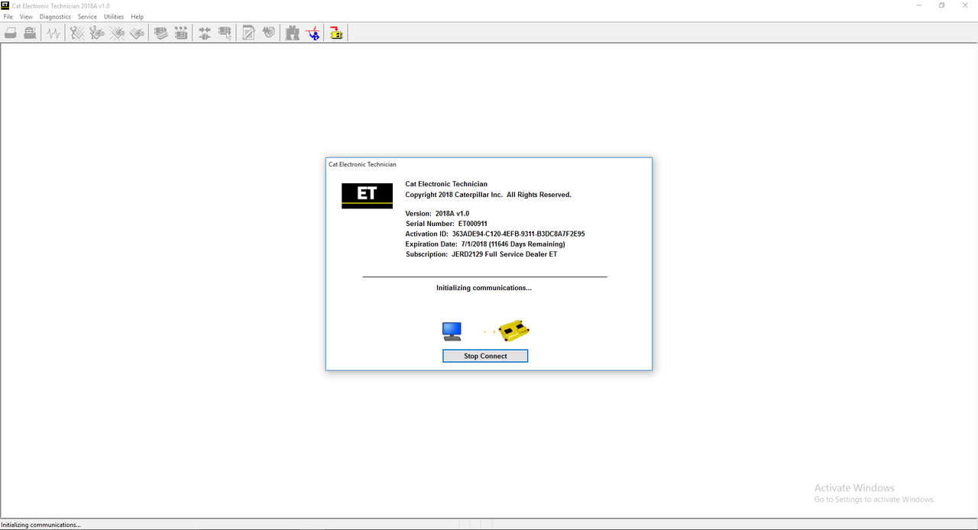The height and width of the screenshot is (530, 978).
Task: Click the notepad with pencil icon
Action: pyautogui.click(x=248, y=33)
